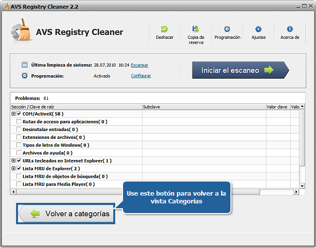This screenshot has height=248, width=316.
Task: Check Extensiones de archivos checkbox
Action: click(19, 137)
